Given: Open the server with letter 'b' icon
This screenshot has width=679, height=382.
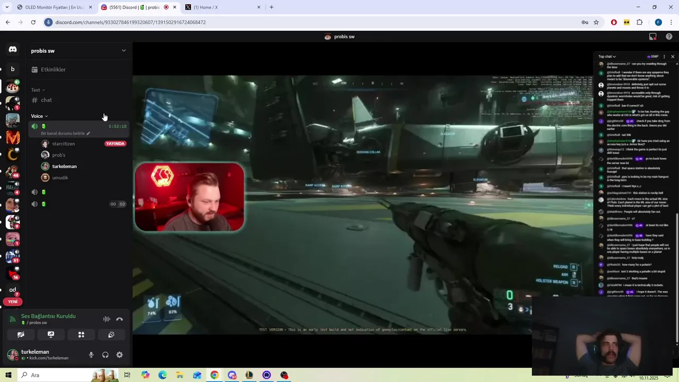Looking at the screenshot, I should pyautogui.click(x=13, y=69).
